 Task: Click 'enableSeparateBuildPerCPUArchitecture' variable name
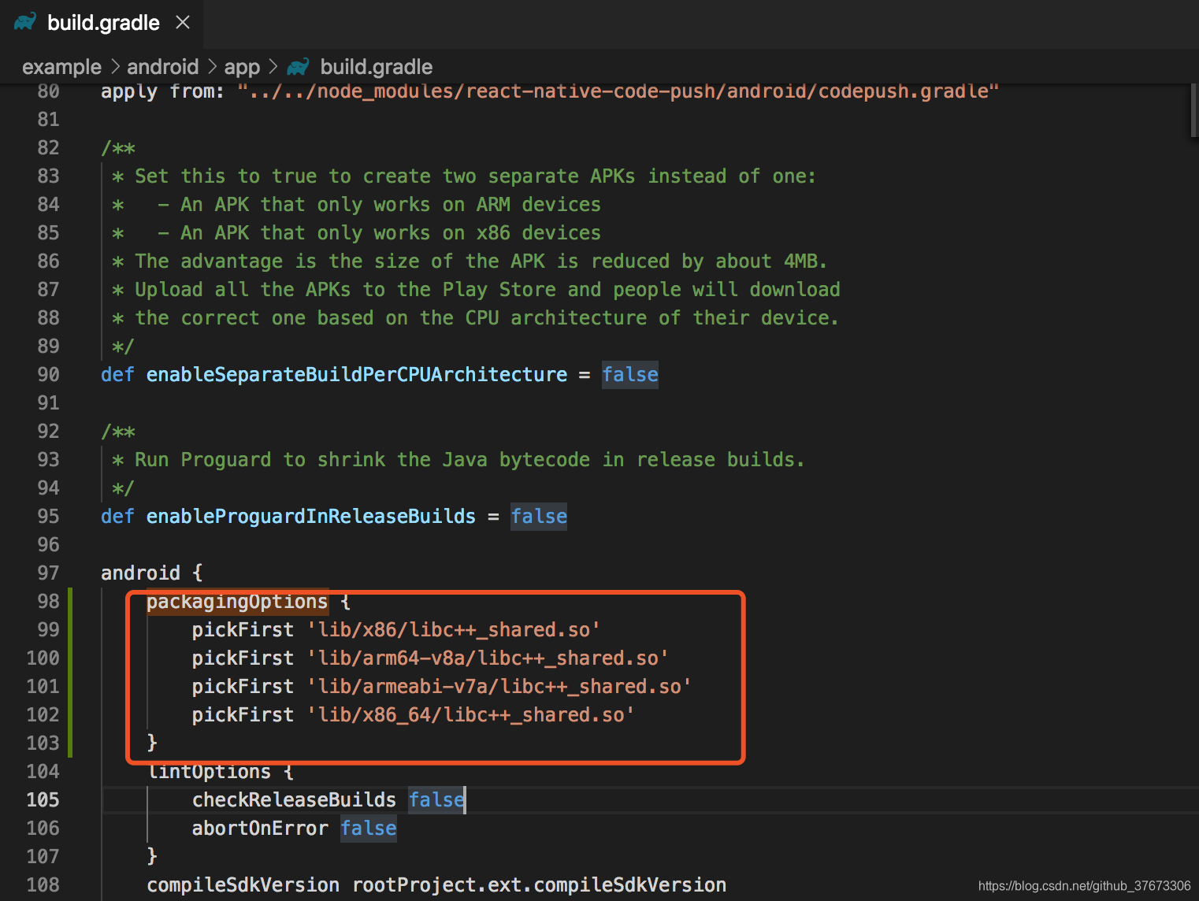[x=357, y=375]
